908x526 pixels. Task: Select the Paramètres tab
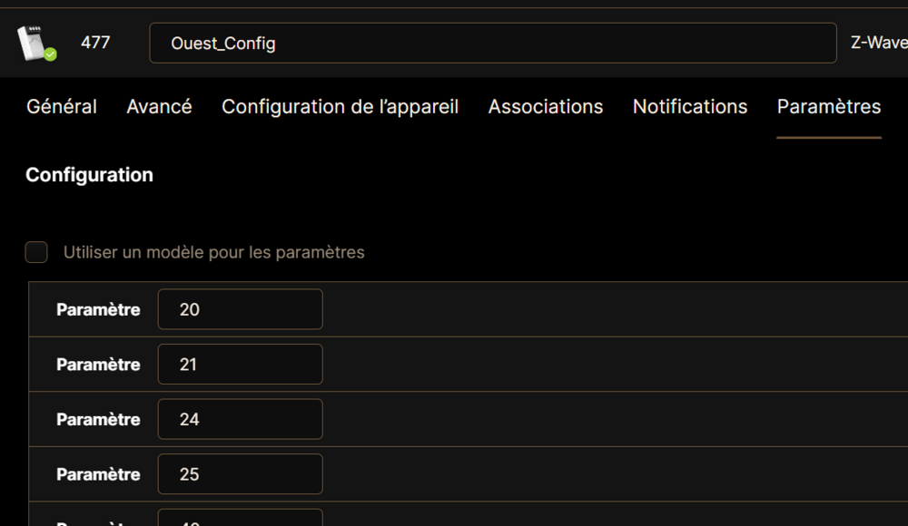tap(829, 106)
